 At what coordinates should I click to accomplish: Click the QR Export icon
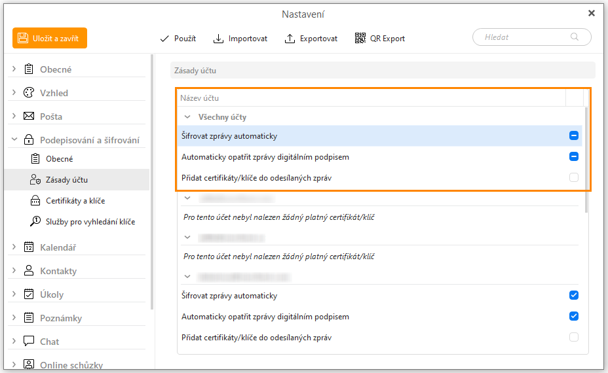click(x=360, y=39)
